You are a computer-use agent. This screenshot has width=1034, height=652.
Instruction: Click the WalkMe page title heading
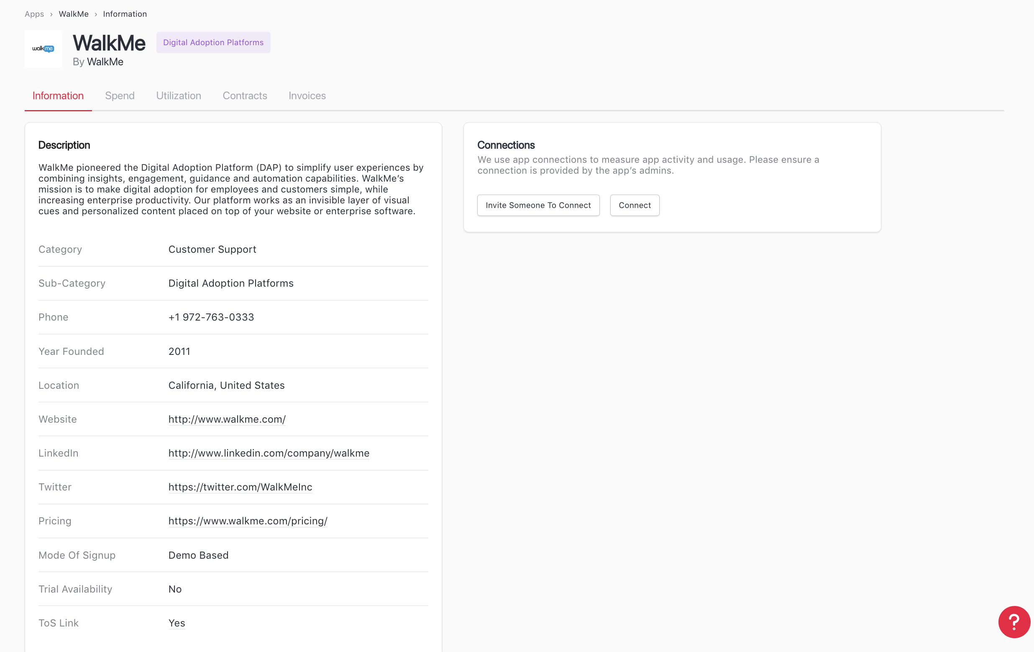point(109,43)
